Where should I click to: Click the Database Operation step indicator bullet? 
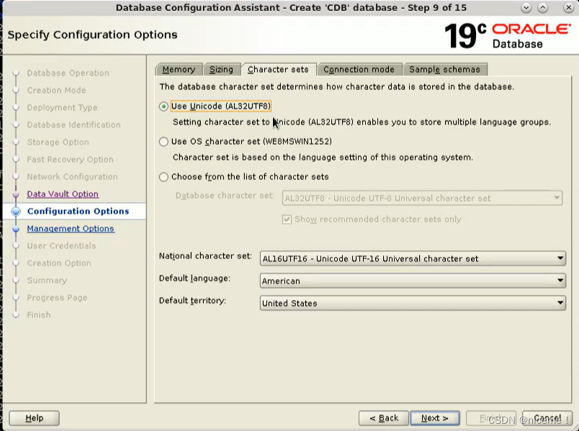tap(17, 73)
